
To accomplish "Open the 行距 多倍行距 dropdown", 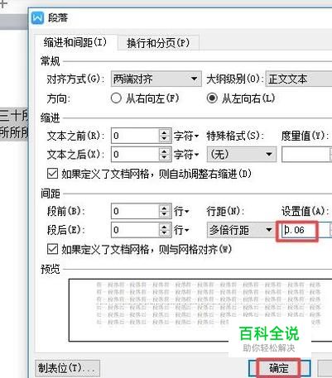I will 241,230.
